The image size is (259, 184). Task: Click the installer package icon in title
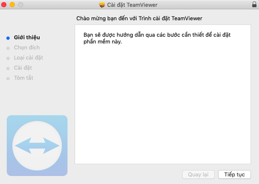[x=102, y=5]
